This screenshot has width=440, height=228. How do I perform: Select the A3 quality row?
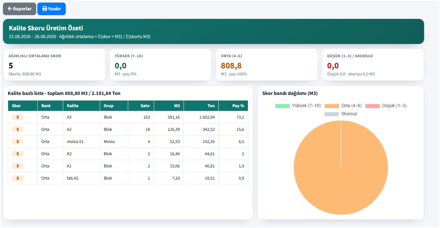(x=128, y=118)
